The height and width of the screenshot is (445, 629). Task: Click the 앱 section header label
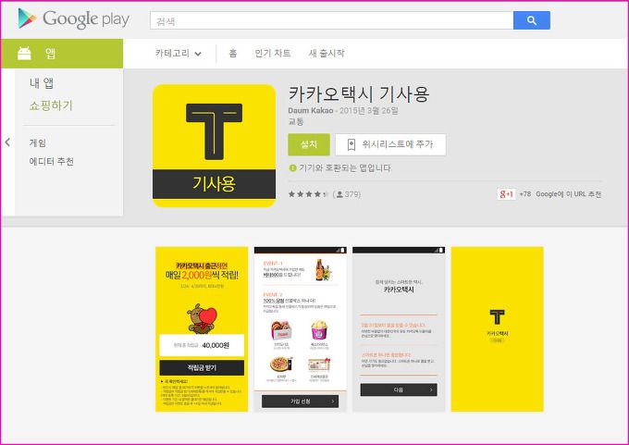point(50,54)
